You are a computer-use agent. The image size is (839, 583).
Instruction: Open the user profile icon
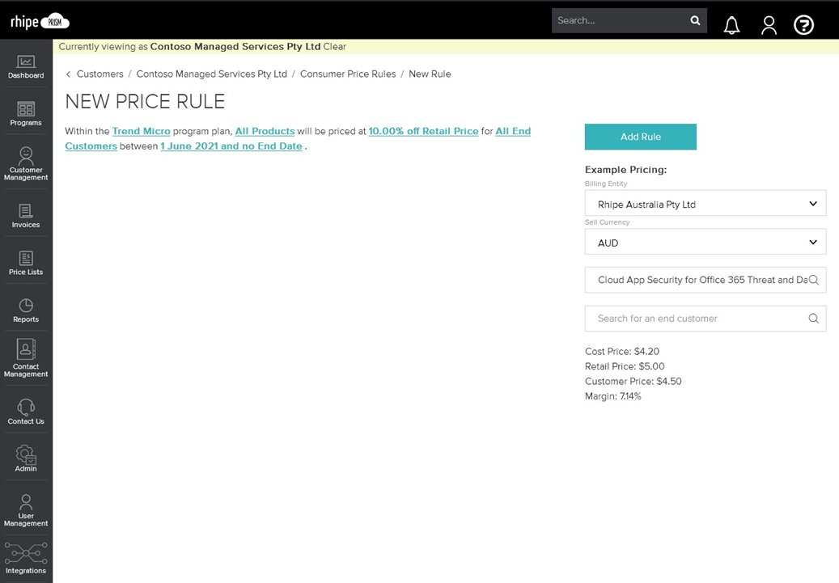[769, 24]
